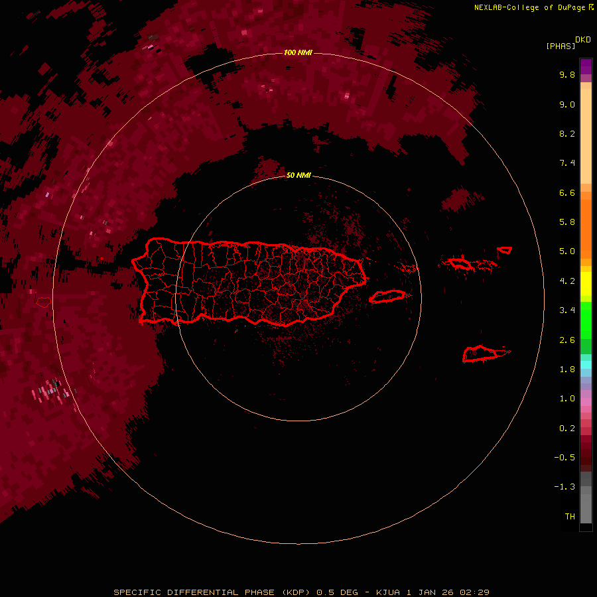
Task: Click the [PHAS] units label
Action: pyautogui.click(x=561, y=46)
